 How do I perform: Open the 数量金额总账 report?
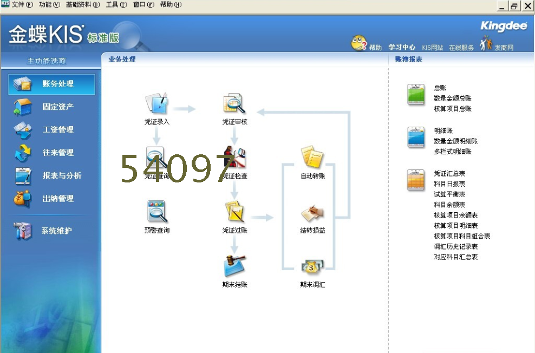pyautogui.click(x=453, y=99)
